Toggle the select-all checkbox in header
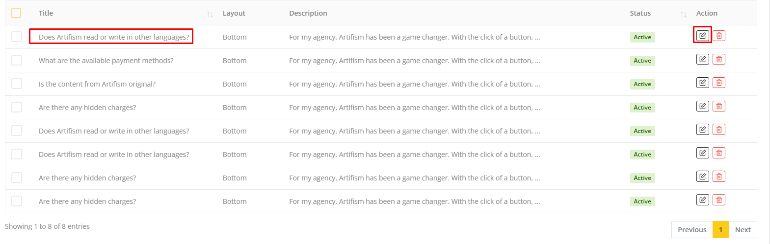Image resolution: width=770 pixels, height=244 pixels. click(16, 13)
